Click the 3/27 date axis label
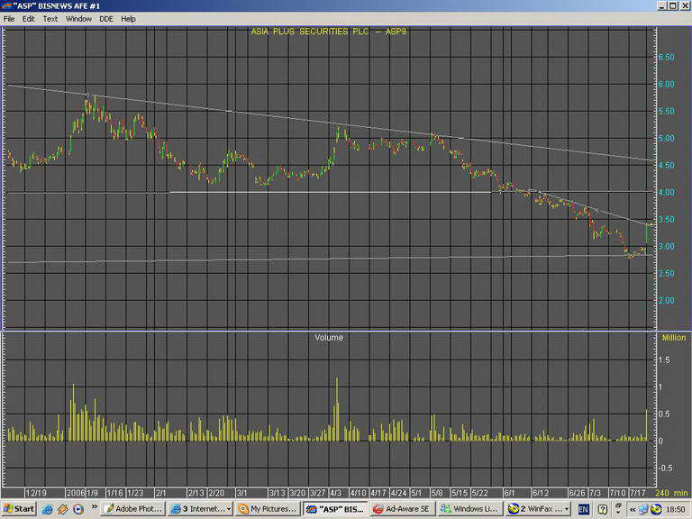This screenshot has width=692, height=519. click(318, 493)
